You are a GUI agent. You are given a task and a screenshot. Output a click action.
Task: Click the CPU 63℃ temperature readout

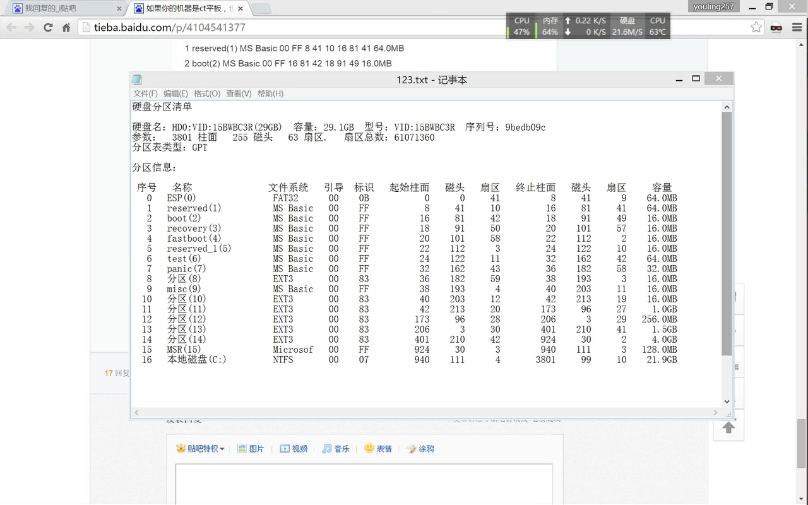coord(658,26)
